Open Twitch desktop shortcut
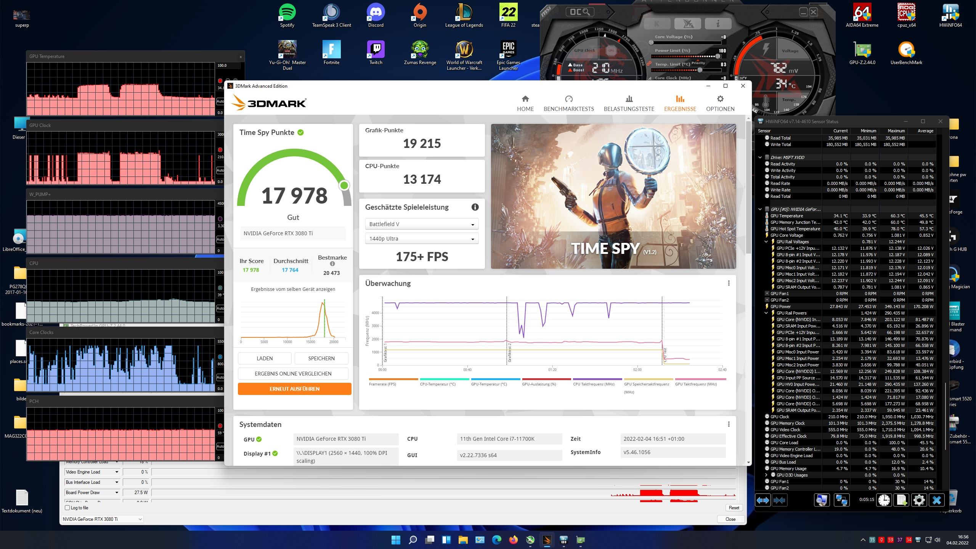976x549 pixels. (x=376, y=53)
